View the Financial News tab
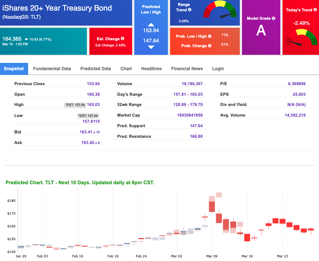The height and width of the screenshot is (261, 319). point(187,69)
